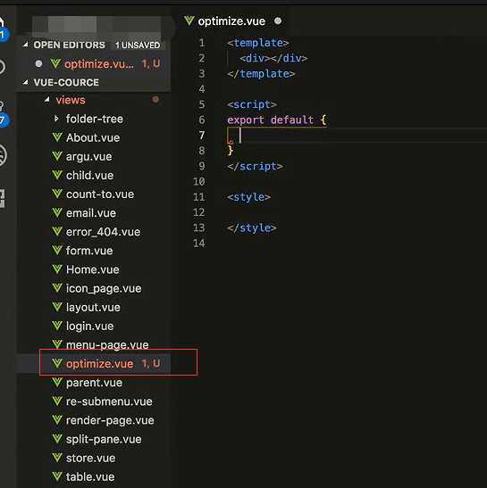
Task: Open argu.vue file
Action: click(x=88, y=156)
